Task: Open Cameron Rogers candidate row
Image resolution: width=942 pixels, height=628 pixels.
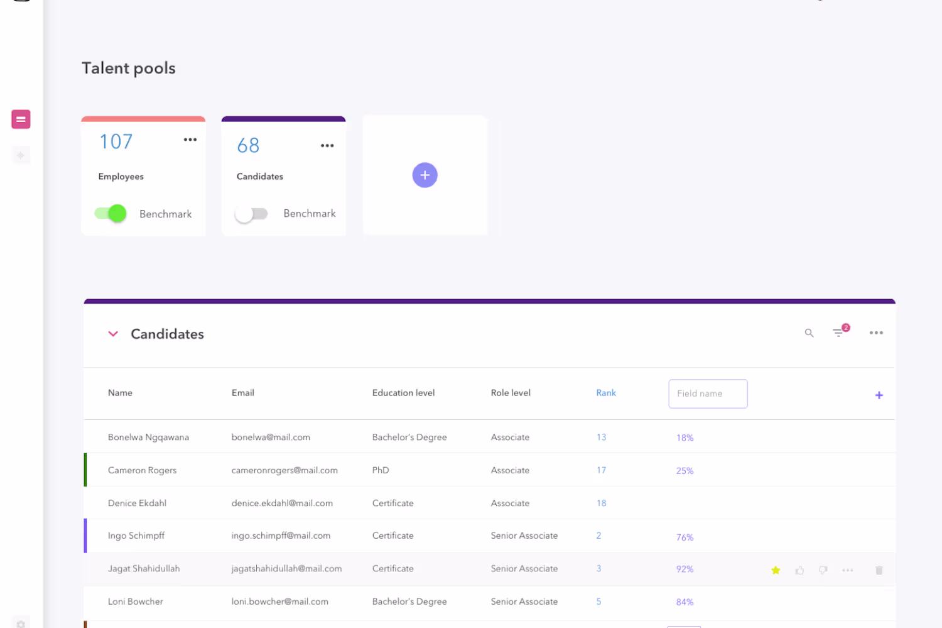Action: point(489,470)
